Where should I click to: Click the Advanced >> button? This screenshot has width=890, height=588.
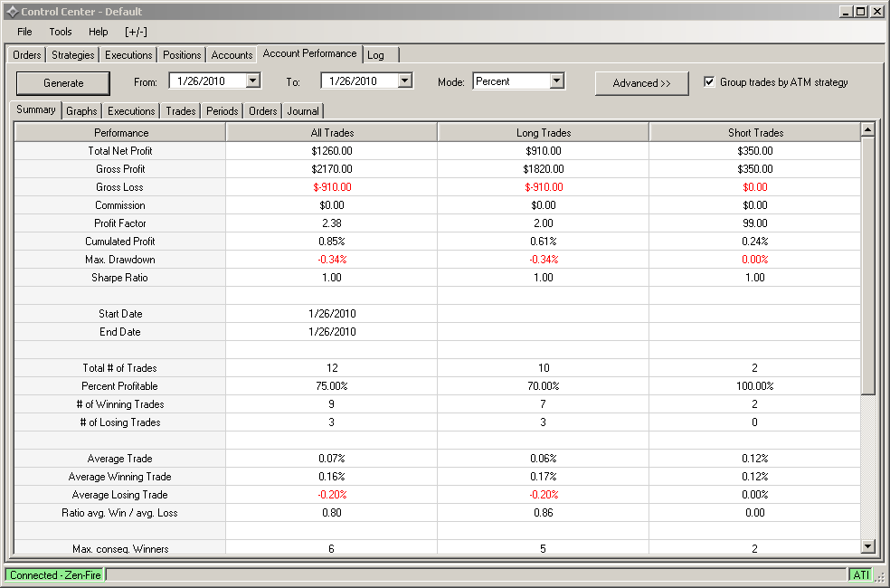(642, 83)
